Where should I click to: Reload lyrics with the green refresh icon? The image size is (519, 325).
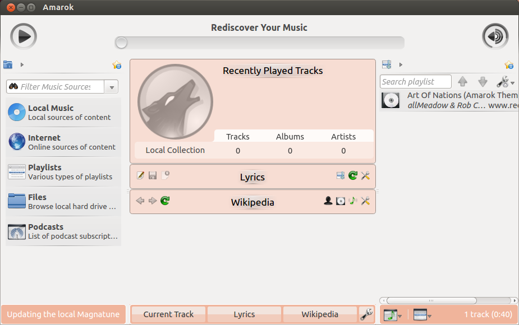353,175
